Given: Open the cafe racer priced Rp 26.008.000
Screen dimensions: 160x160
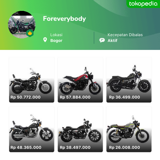Looking at the screenshot, I should click(x=129, y=130).
